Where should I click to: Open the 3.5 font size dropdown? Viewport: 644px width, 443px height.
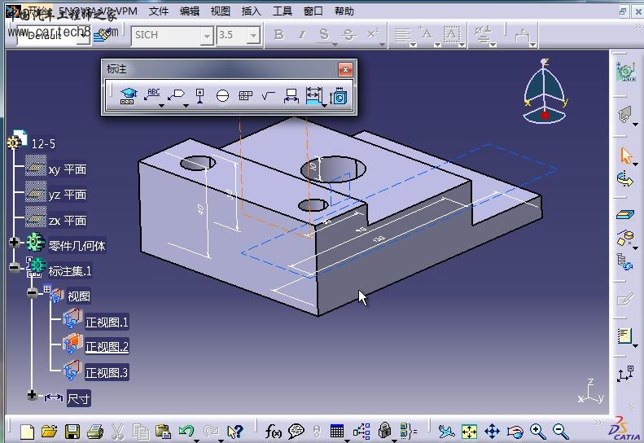(x=254, y=36)
